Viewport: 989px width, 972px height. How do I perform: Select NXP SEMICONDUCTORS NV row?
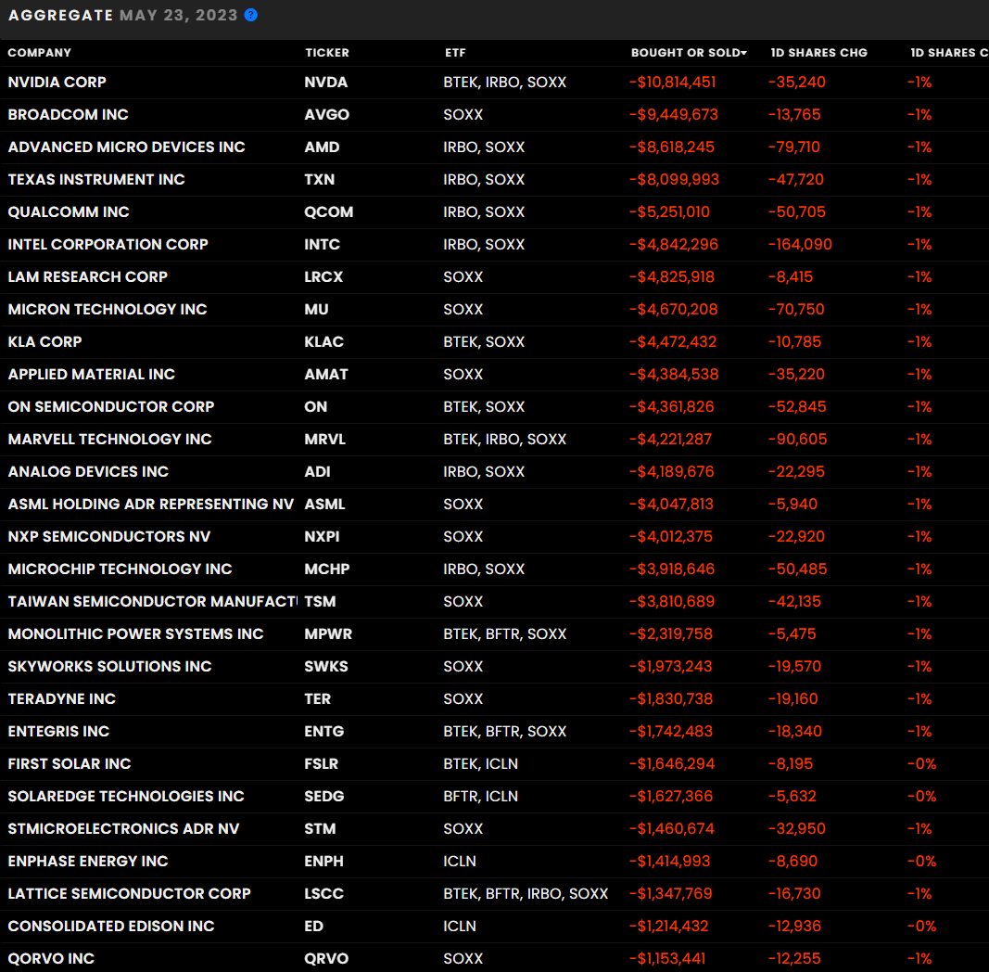coord(109,536)
